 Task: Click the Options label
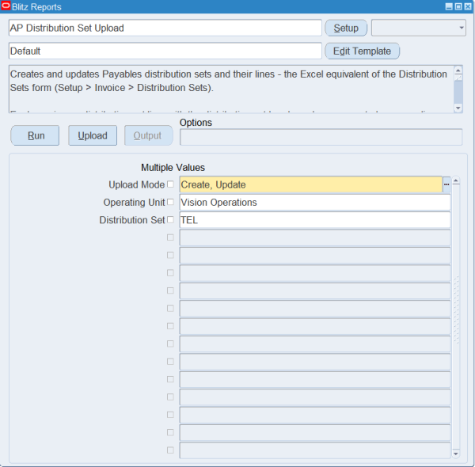[196, 123]
